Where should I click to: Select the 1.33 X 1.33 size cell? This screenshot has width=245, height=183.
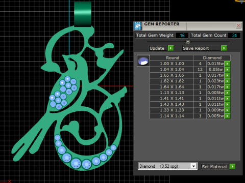172,110
